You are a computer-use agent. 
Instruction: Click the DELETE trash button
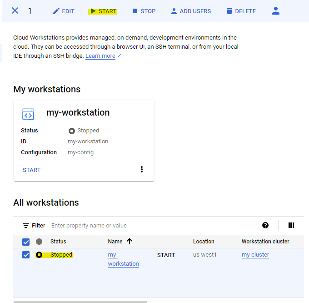[x=241, y=11]
